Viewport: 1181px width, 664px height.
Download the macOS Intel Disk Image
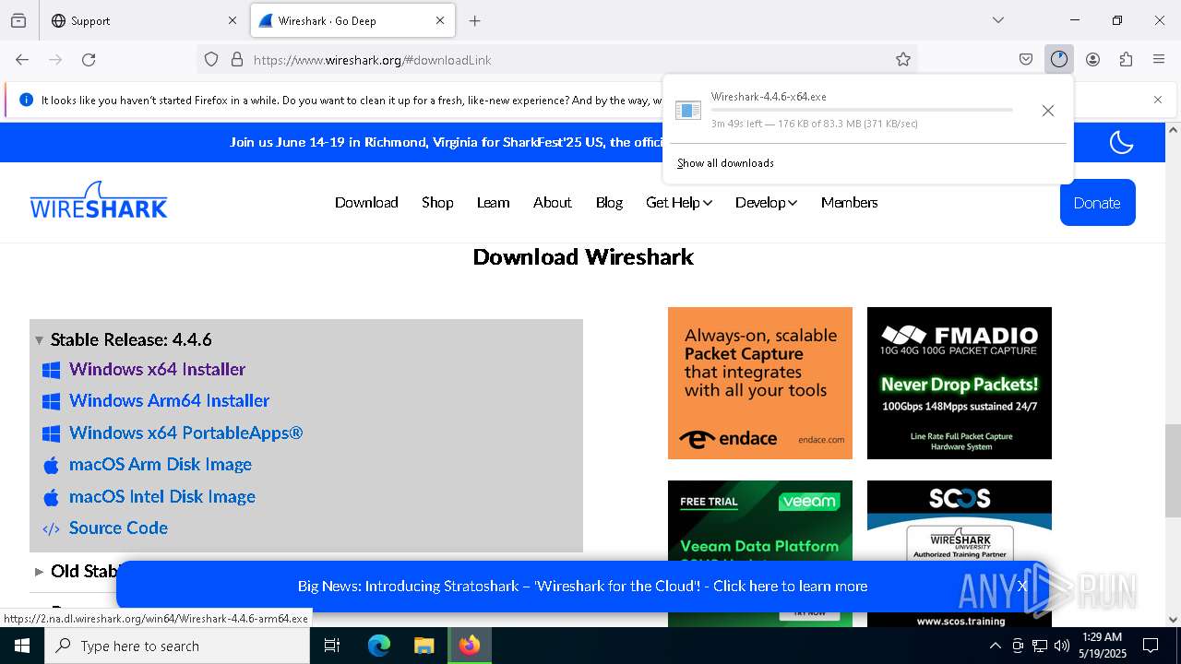pyautogui.click(x=162, y=496)
